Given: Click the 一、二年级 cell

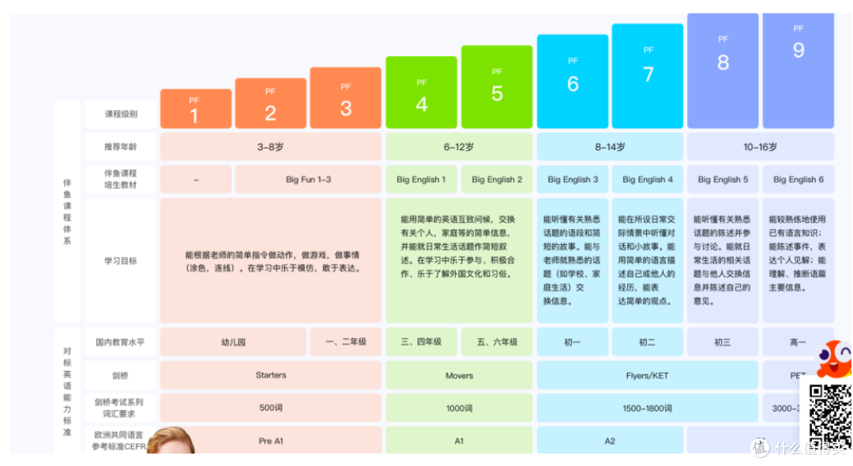Looking at the screenshot, I should 345,343.
